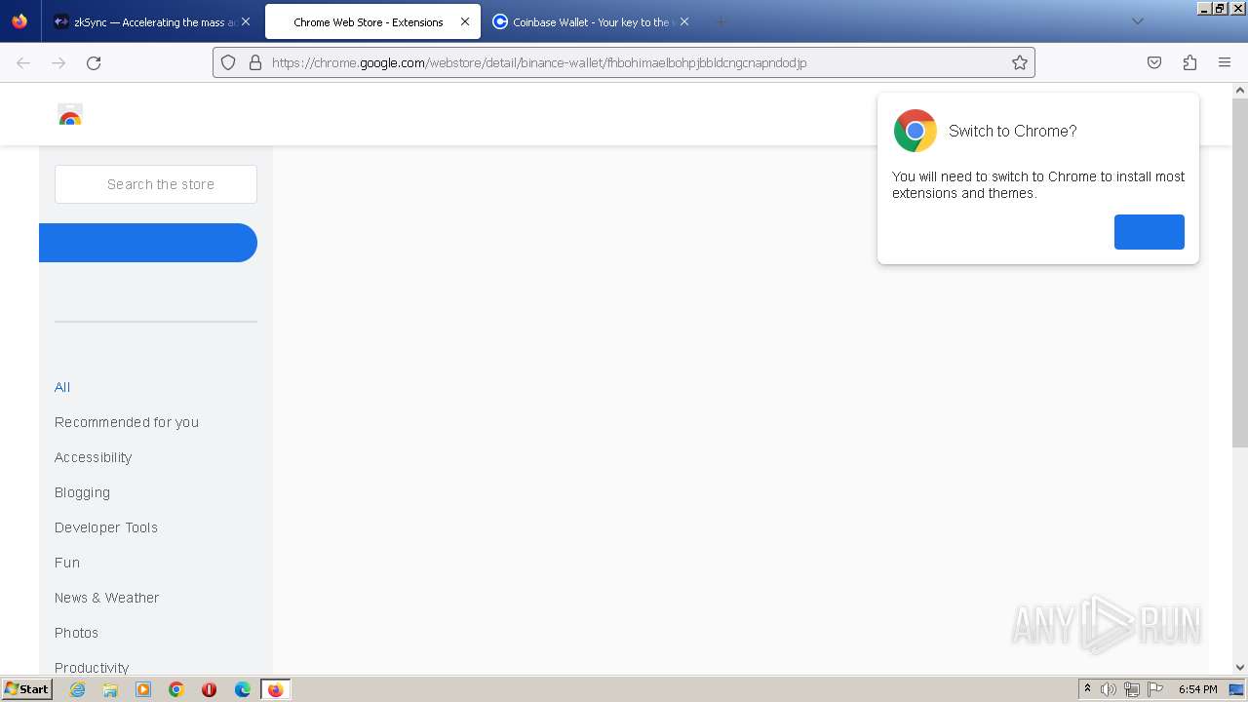Select the Firefox taskbar button
Screen dimensions: 1248x702
click(275, 689)
